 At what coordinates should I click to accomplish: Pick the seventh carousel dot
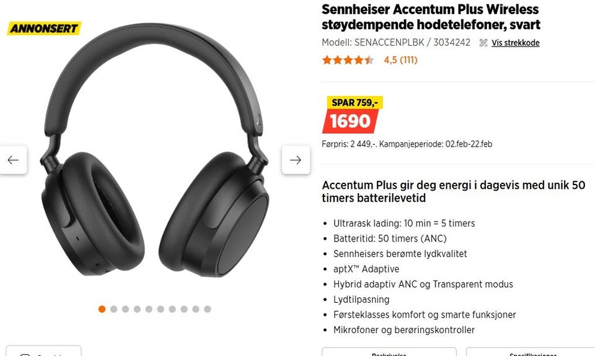click(172, 309)
